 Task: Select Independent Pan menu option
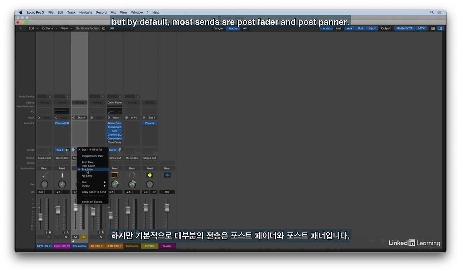pos(93,156)
